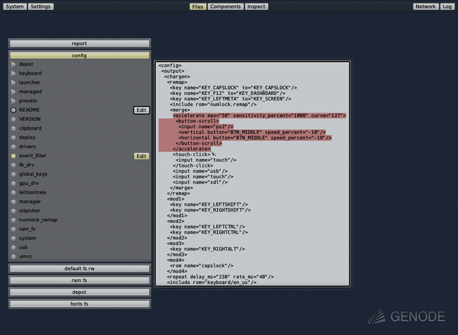Image resolution: width=458 pixels, height=335 pixels.
Task: Select the event_filter file bullet
Action: click(13, 156)
